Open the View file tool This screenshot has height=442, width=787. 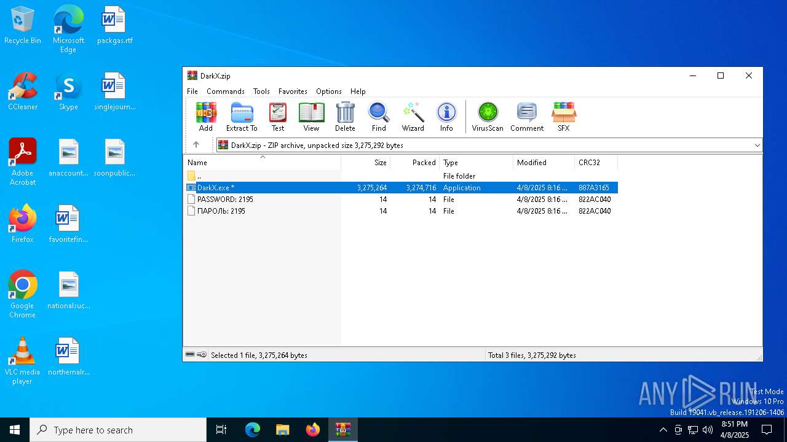pos(312,117)
